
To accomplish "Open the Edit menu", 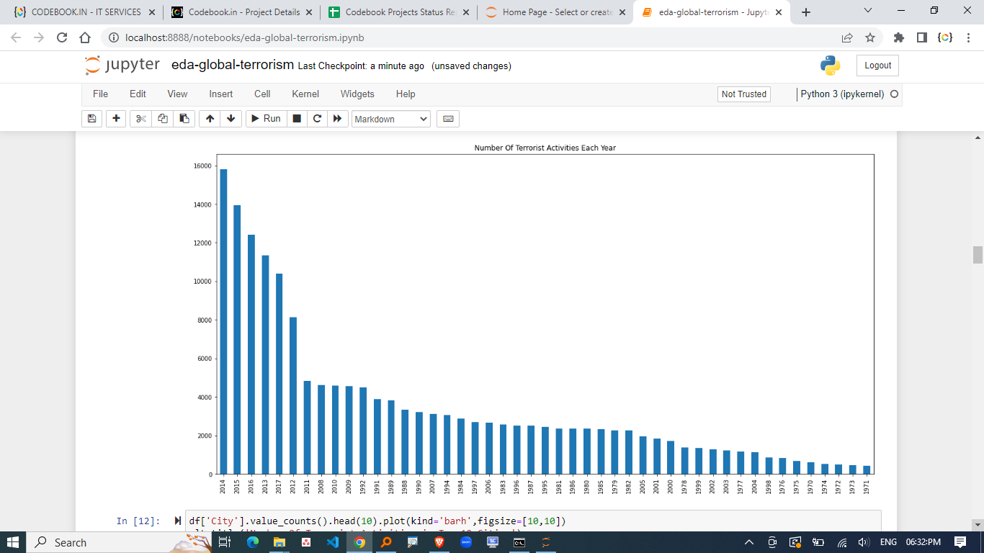I will click(138, 94).
